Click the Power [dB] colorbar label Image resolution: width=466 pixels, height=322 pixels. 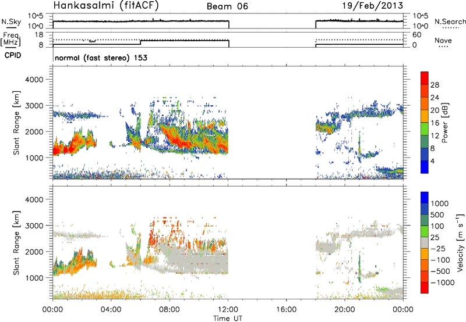click(445, 123)
